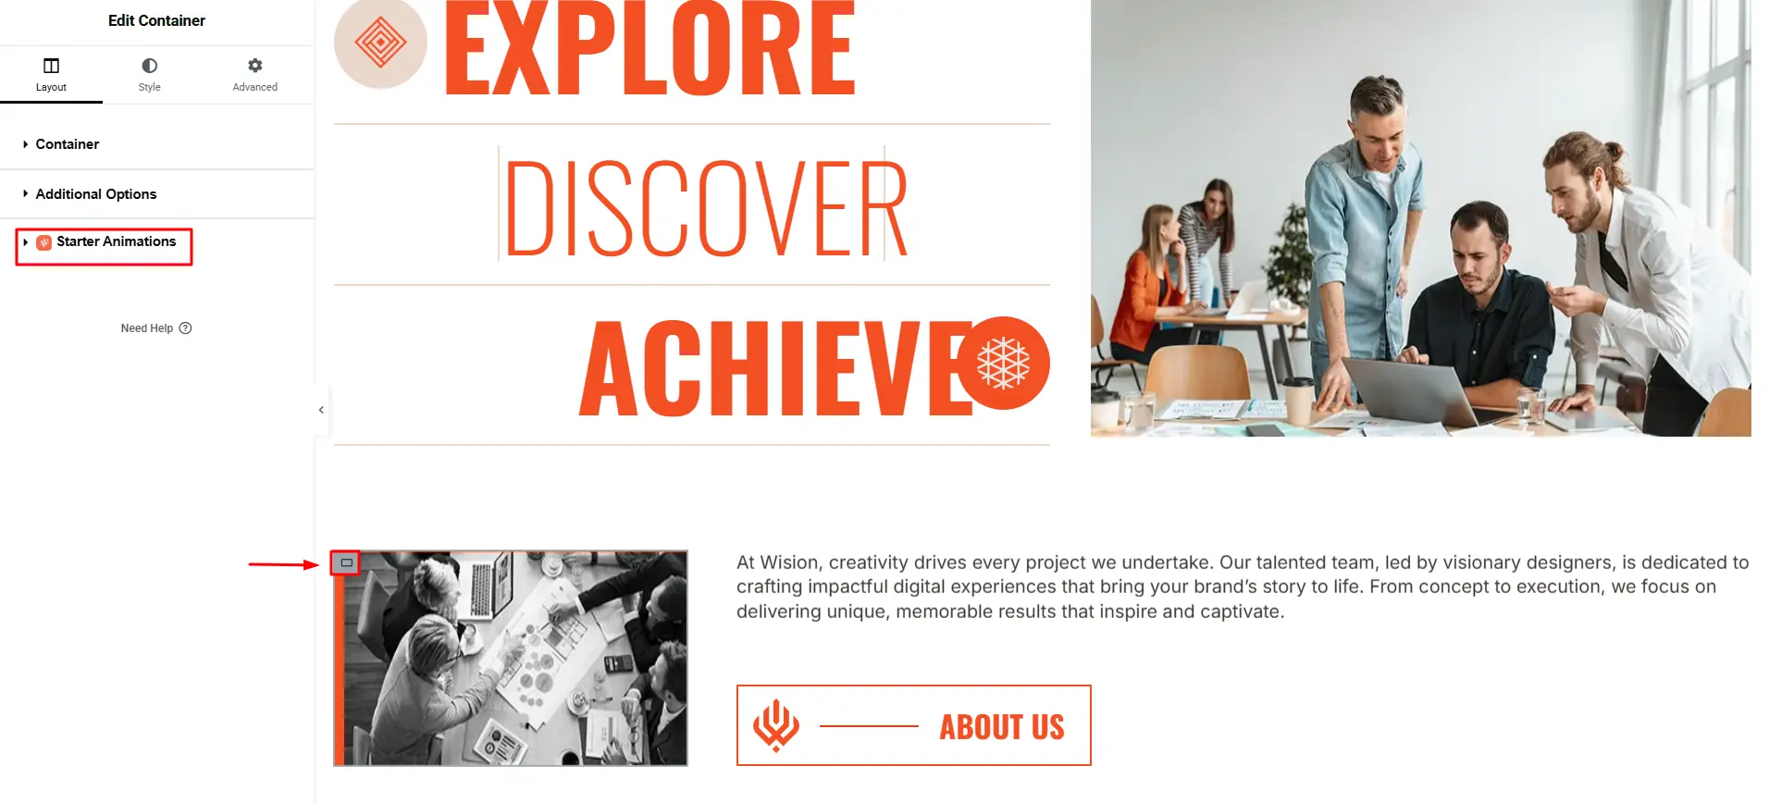Image resolution: width=1769 pixels, height=803 pixels.
Task: Open the Layout tab
Action: click(x=51, y=75)
